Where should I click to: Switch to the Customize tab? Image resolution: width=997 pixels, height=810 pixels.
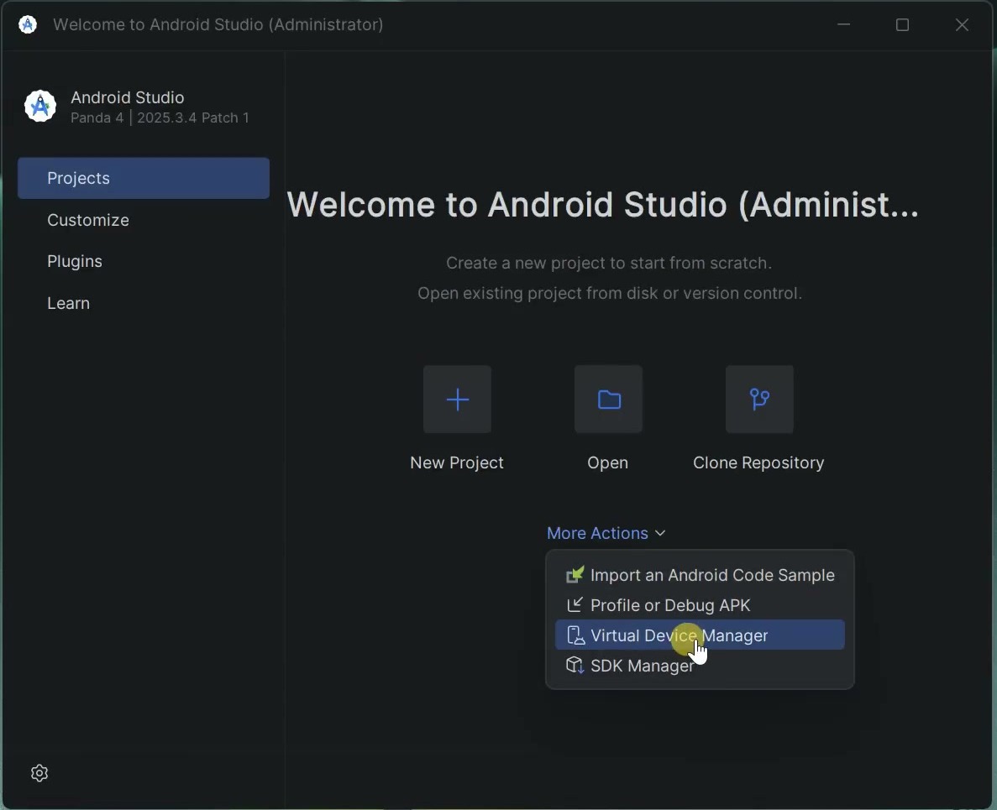point(87,220)
